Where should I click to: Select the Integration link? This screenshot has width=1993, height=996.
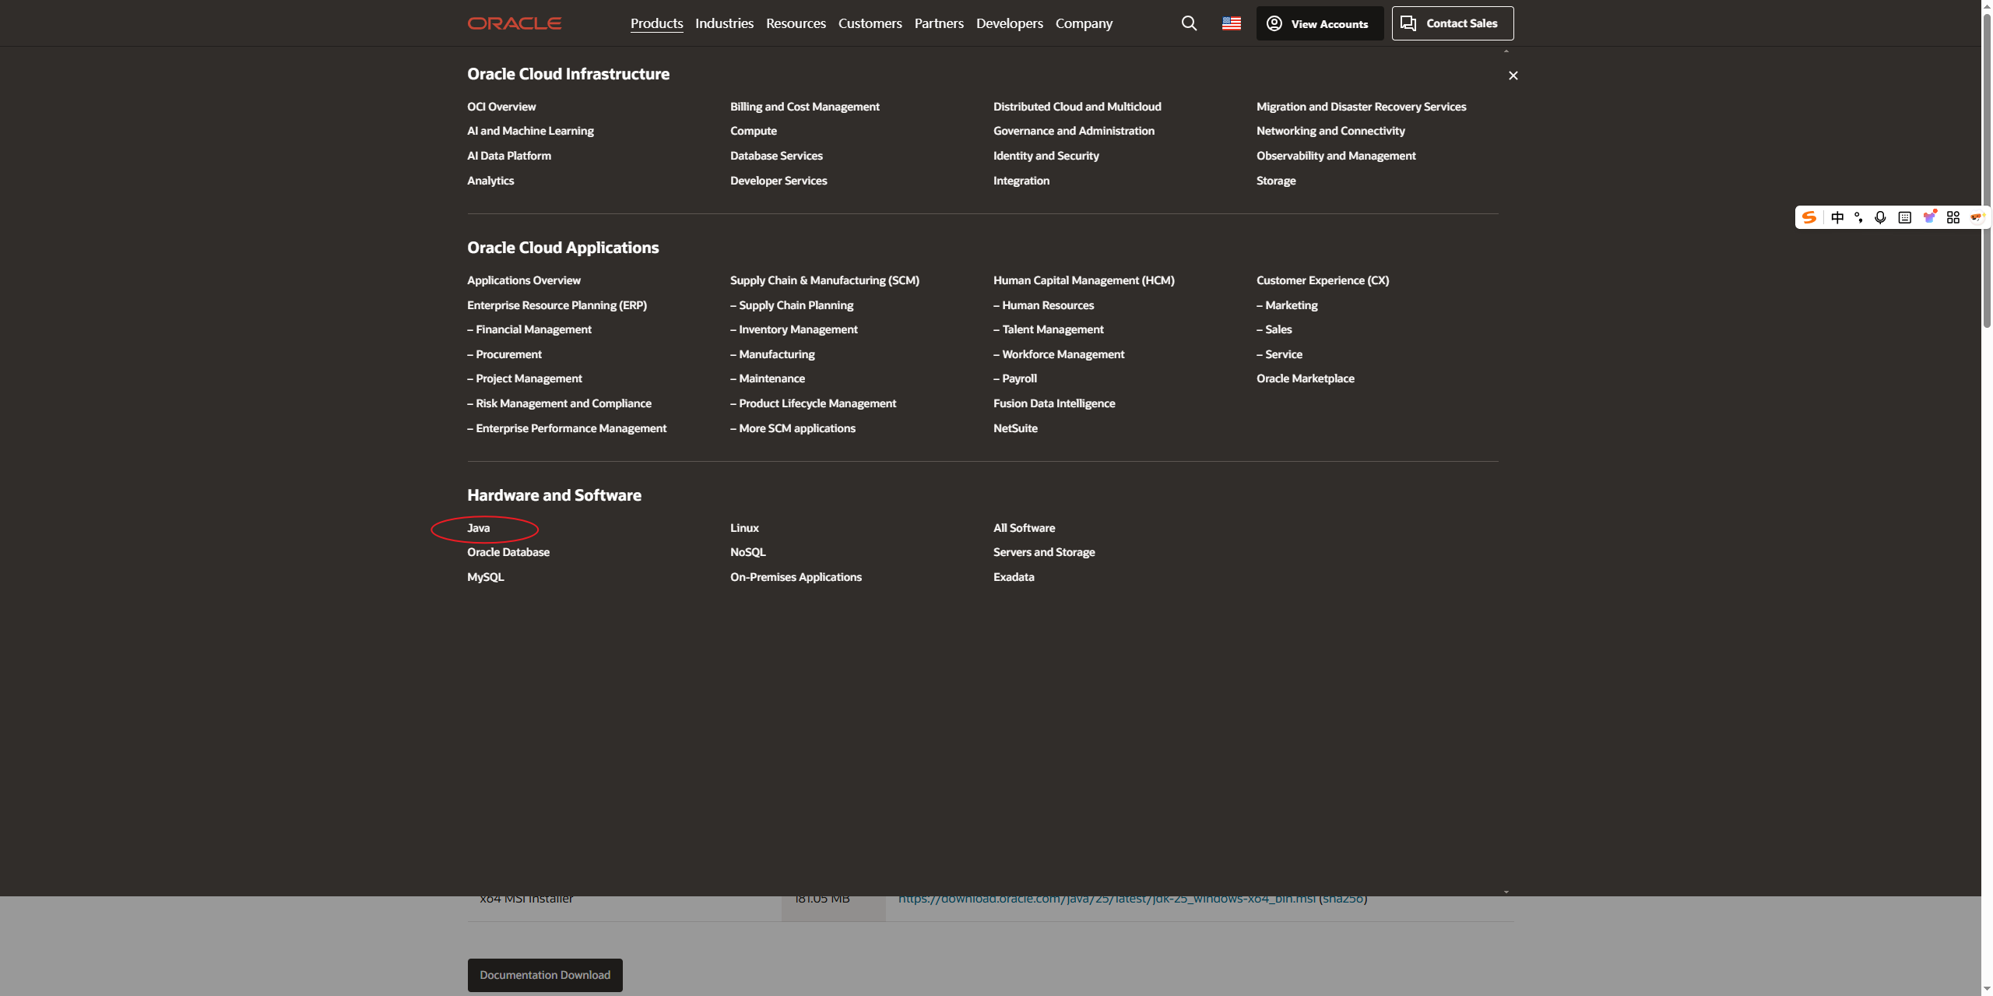(x=1021, y=181)
